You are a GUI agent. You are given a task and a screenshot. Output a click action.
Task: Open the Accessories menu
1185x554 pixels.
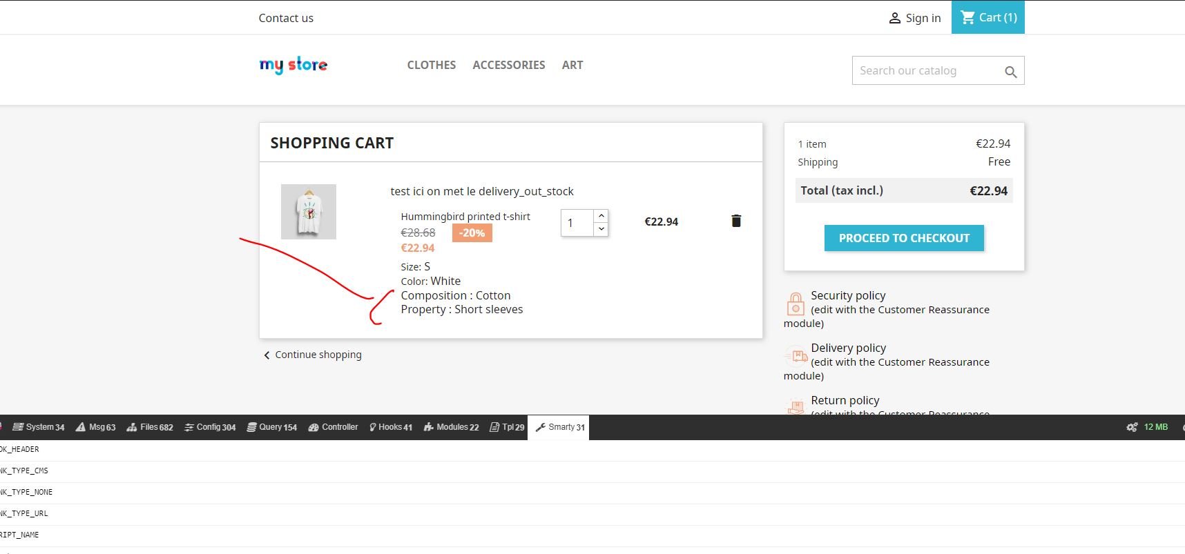(509, 65)
